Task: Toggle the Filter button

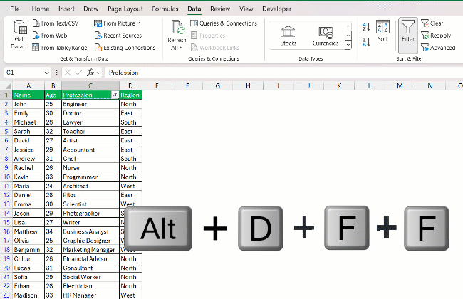Action: click(x=408, y=35)
